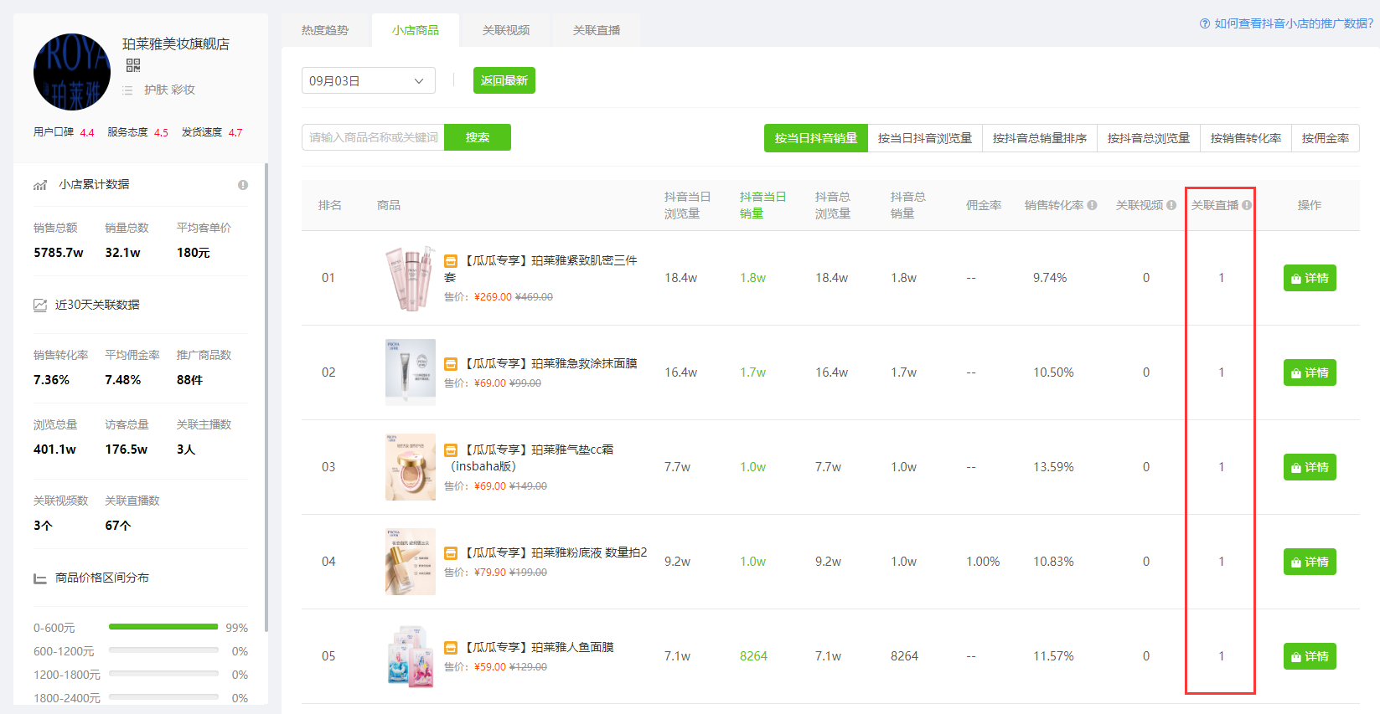Screen dimensions: 1380x714
Task: Focus the product name search field
Action: click(x=373, y=137)
